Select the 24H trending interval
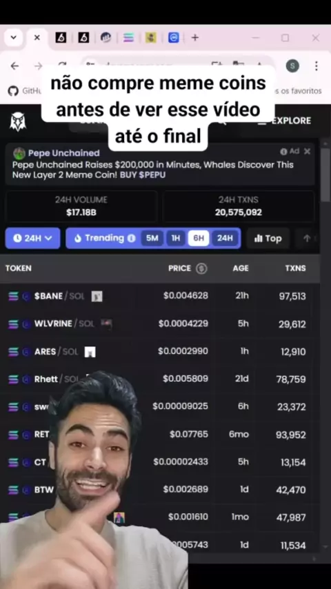The image size is (331, 589). [x=225, y=238]
